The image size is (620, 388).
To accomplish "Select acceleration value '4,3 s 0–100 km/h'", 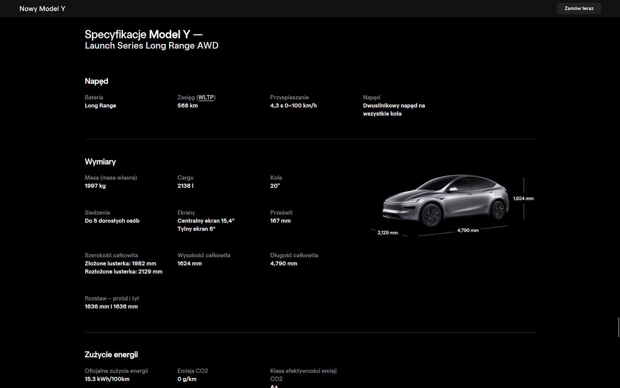I will (293, 106).
